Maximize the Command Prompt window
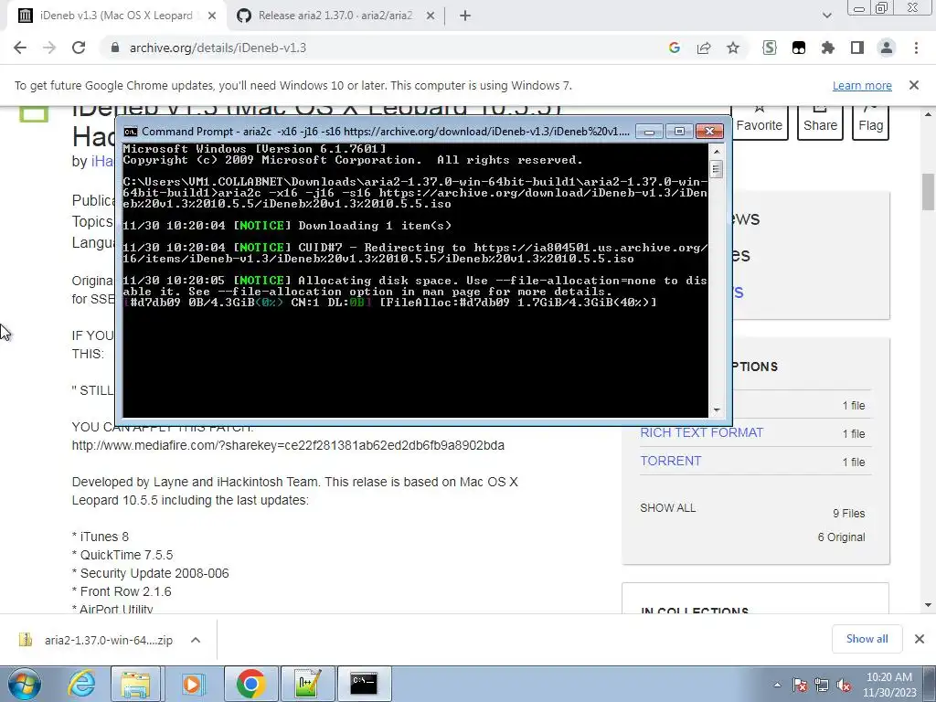Viewport: 936px width, 702px height. [x=679, y=132]
